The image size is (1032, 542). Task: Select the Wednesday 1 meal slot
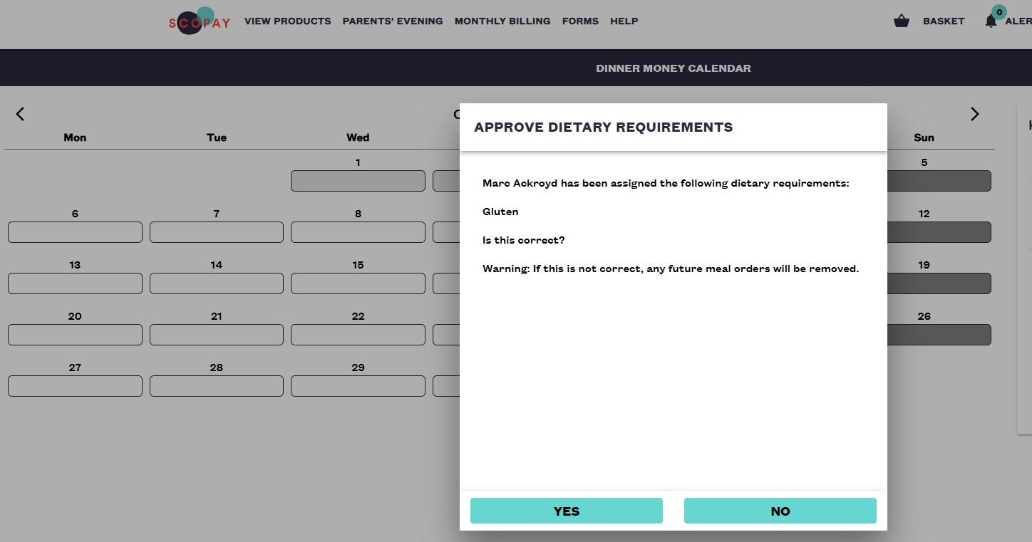point(358,181)
